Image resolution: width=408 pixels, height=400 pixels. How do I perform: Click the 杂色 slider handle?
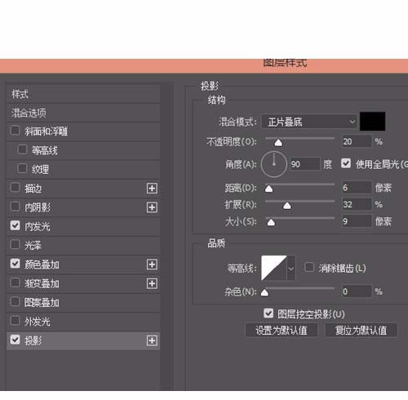click(x=264, y=292)
